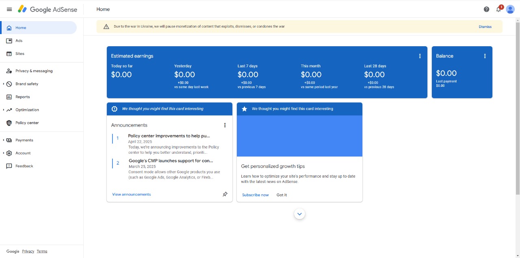Click the warning triangle icon in banner
520x258 pixels.
tap(106, 27)
